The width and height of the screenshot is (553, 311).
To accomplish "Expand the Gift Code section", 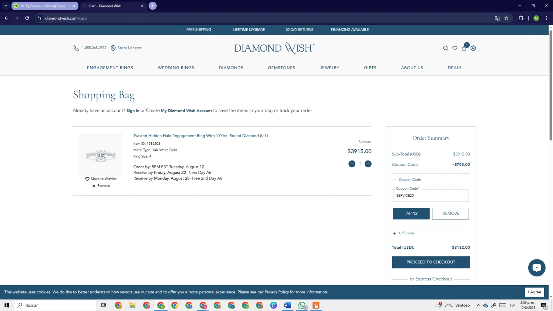I will (403, 233).
